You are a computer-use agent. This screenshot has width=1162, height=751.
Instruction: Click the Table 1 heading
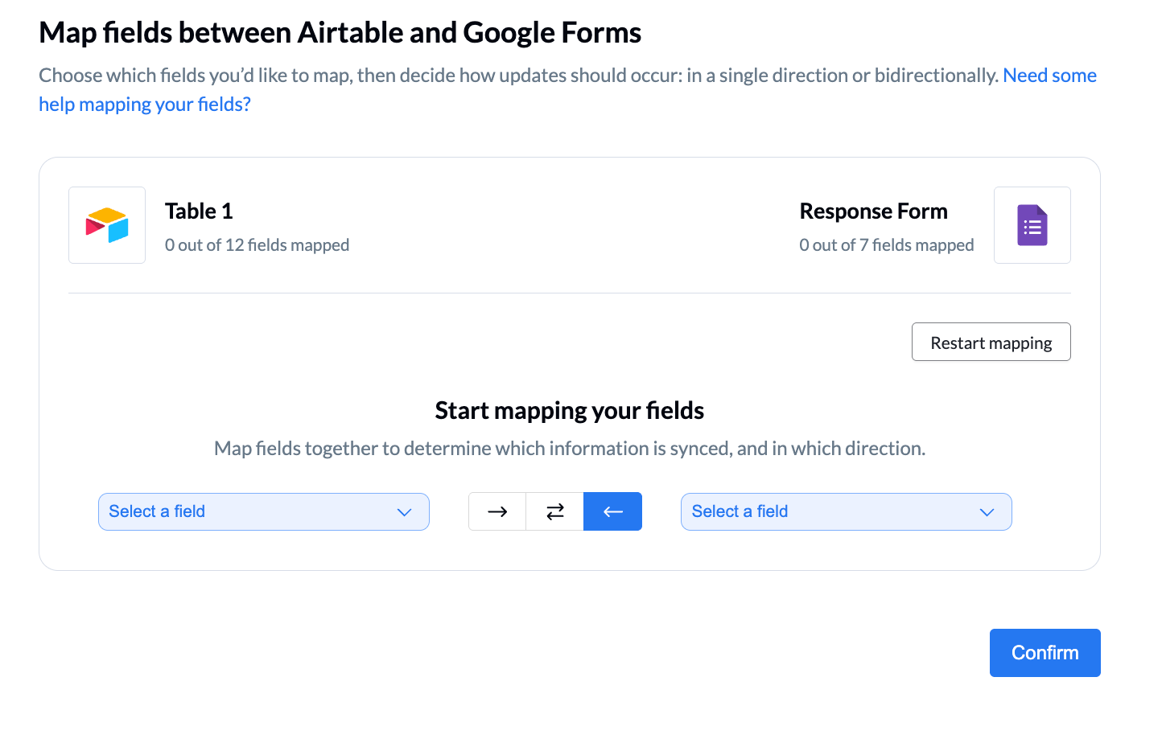click(198, 211)
